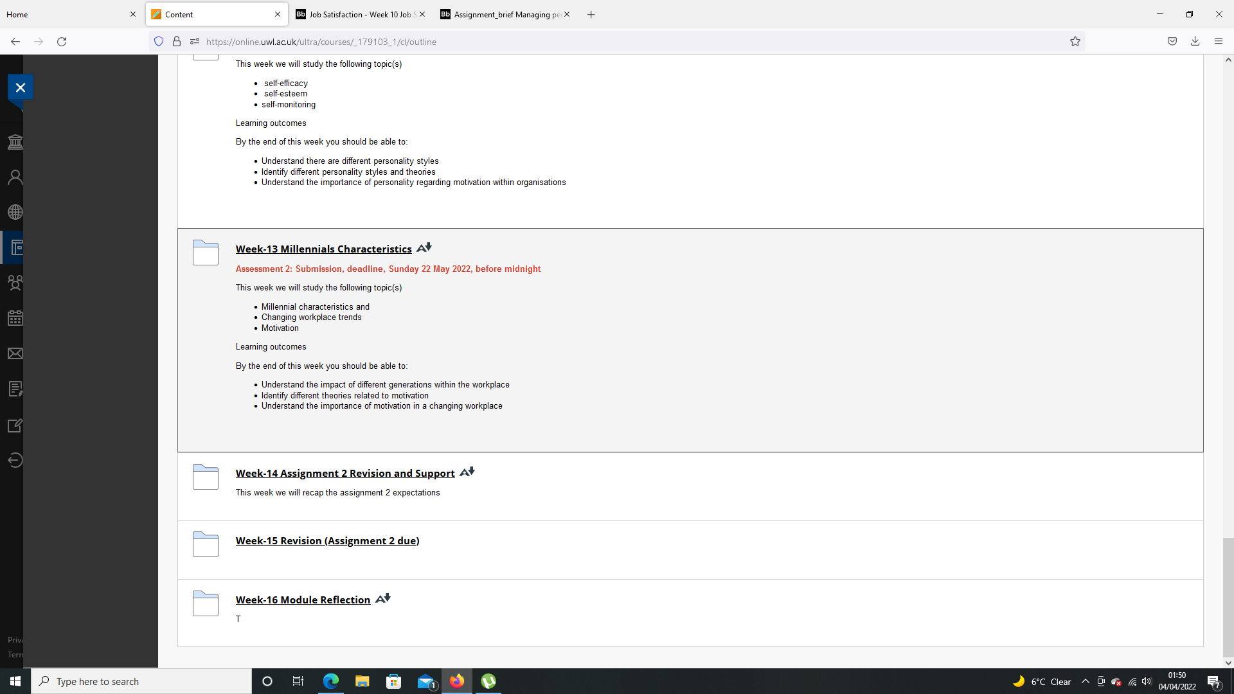Open Messages envelope icon in sidebar
Screen dimensions: 1234x694
(15, 353)
